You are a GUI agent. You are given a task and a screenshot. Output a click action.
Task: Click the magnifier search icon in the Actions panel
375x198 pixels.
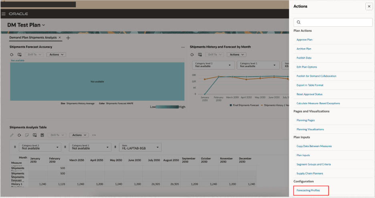(298, 22)
